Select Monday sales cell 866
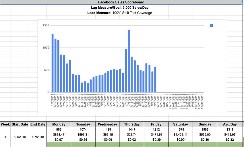This screenshot has height=147, width=244. [x=59, y=129]
